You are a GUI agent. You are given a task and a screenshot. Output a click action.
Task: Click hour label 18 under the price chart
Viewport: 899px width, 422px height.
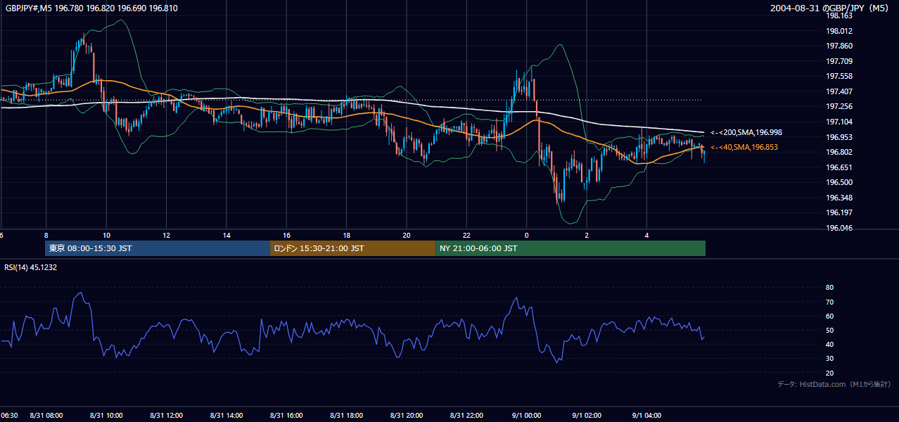click(x=346, y=235)
